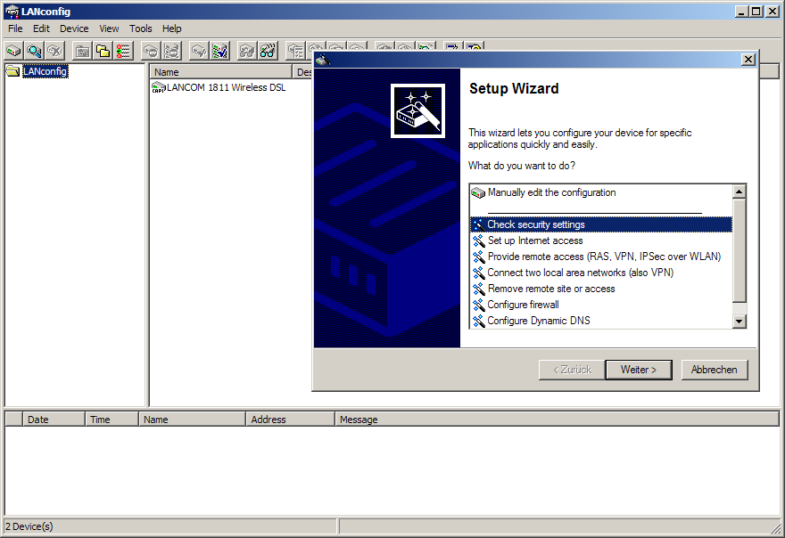Click the green checkmark toolbar icon
The width and height of the screenshot is (785, 538).
click(x=219, y=51)
